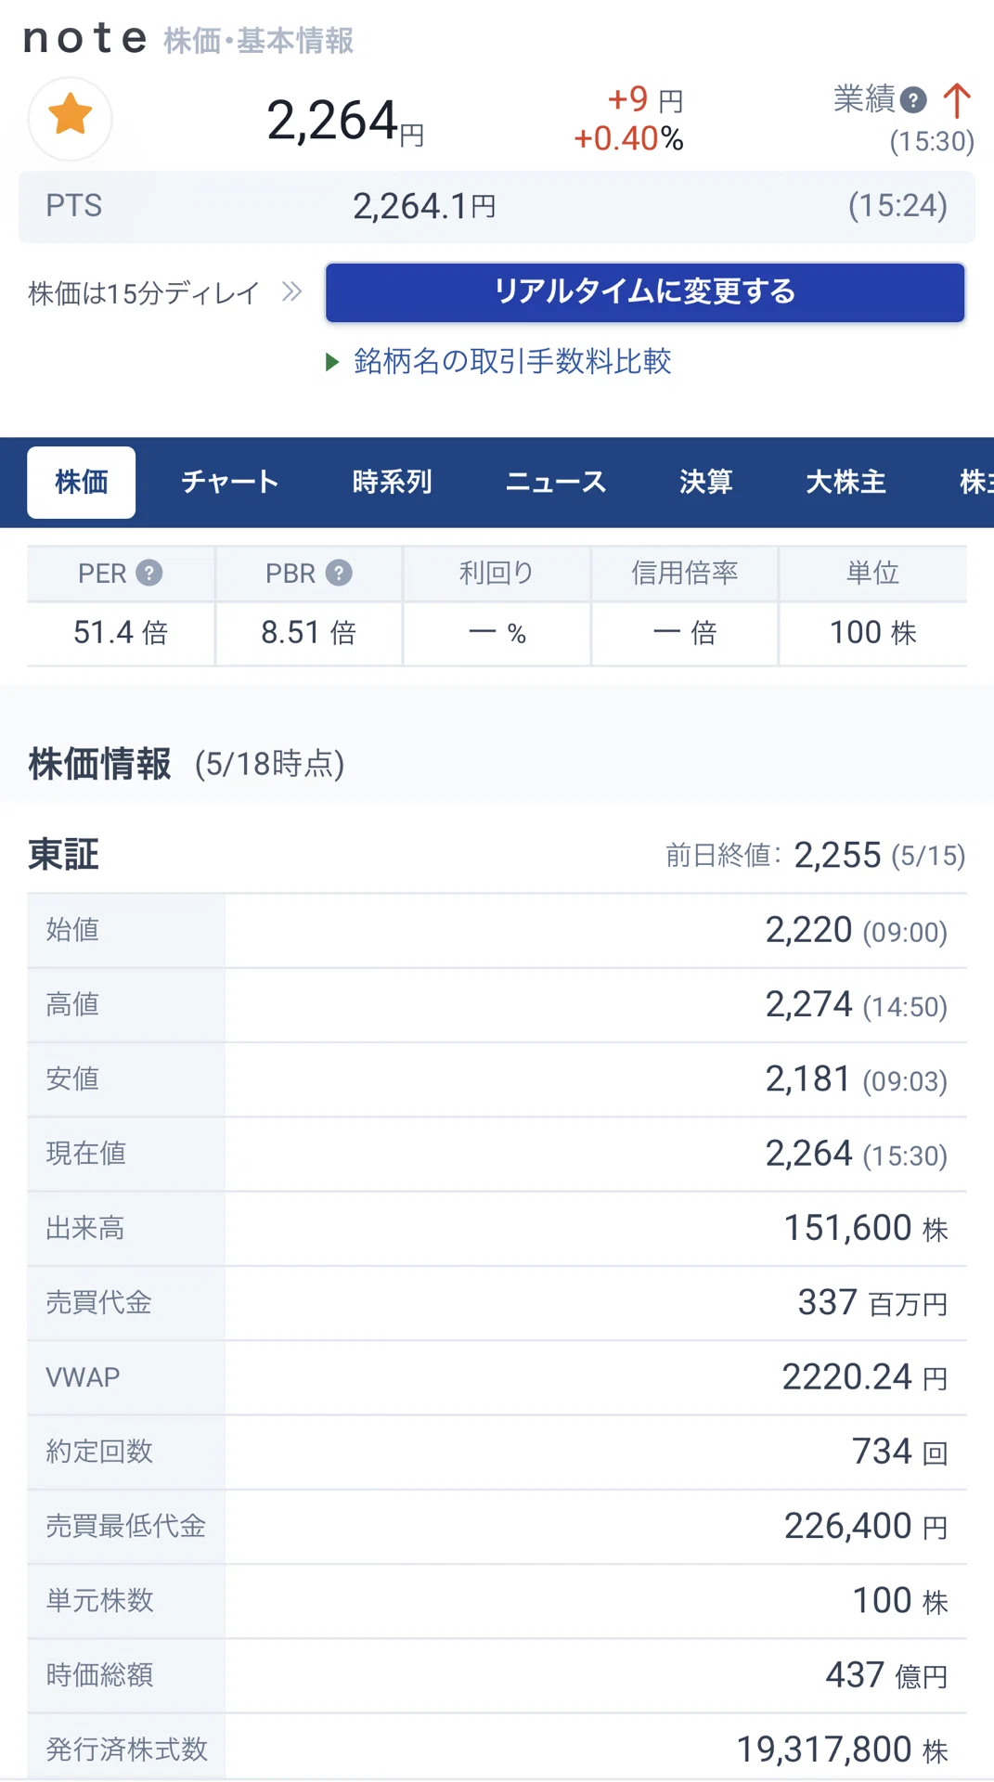The height and width of the screenshot is (1782, 994).
Task: Click the 単位 value 100 株
Action: click(x=873, y=633)
